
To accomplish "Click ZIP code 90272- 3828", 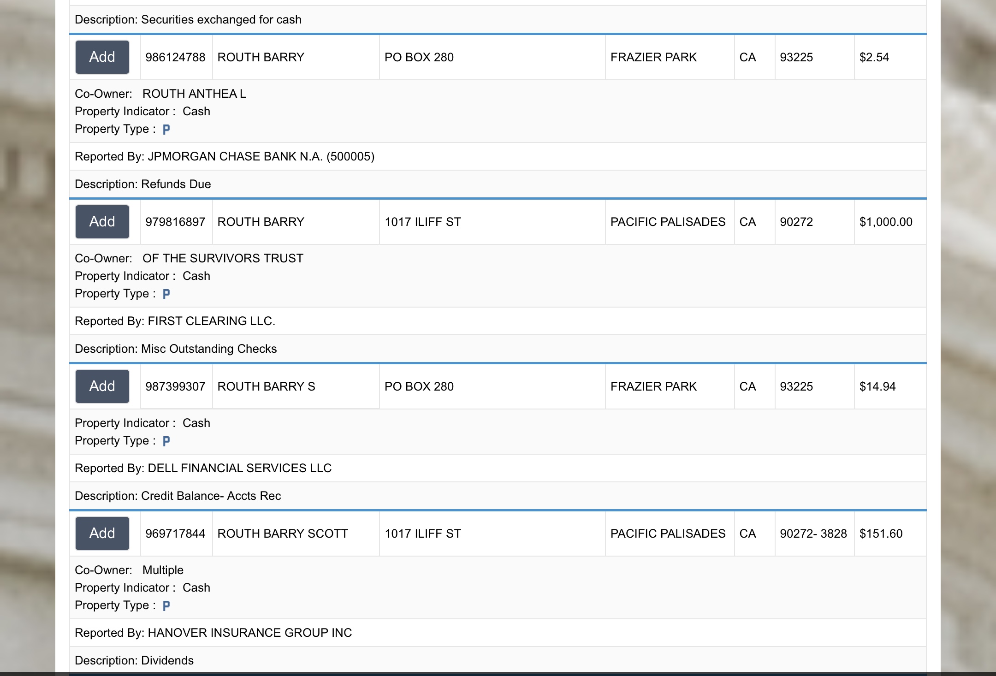I will coord(813,534).
